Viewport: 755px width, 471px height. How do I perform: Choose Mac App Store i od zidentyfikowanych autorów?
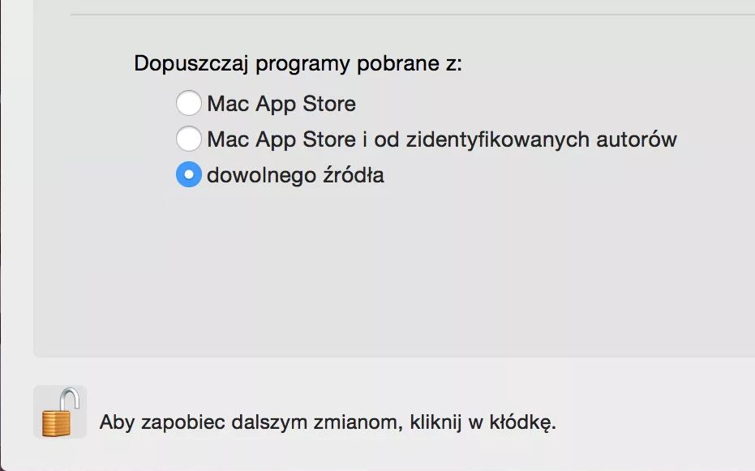click(x=188, y=139)
